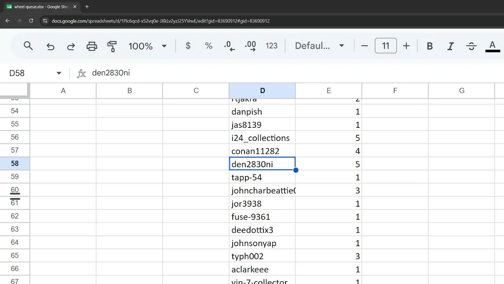This screenshot has height=284, width=504.
Task: Select column D header
Action: [x=262, y=91]
